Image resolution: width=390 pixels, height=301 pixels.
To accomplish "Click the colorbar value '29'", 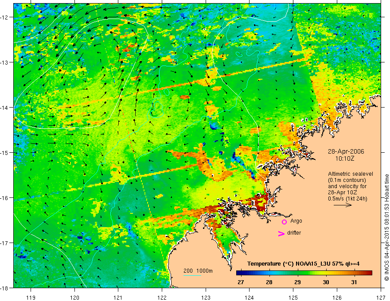I will pyautogui.click(x=297, y=282).
